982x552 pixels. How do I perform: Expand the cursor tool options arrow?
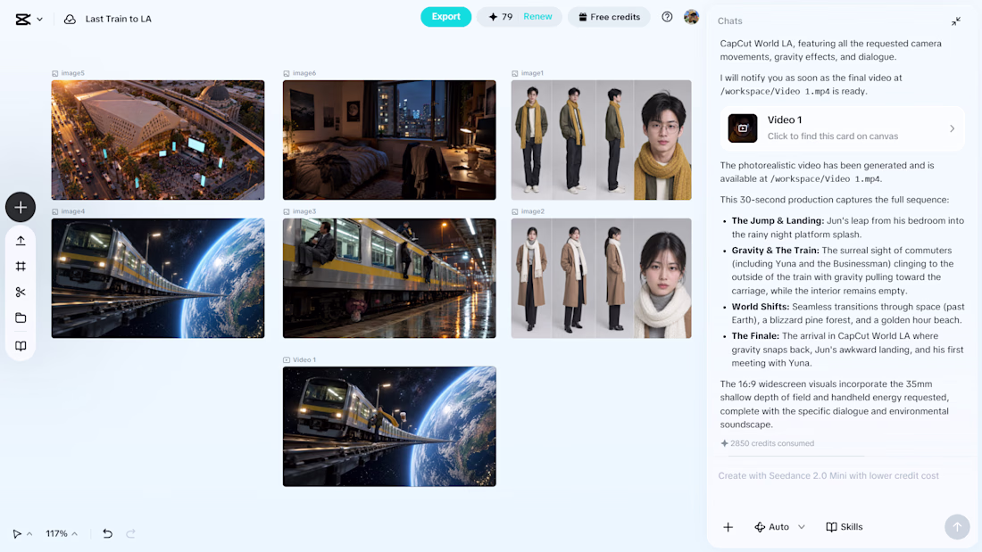click(29, 534)
